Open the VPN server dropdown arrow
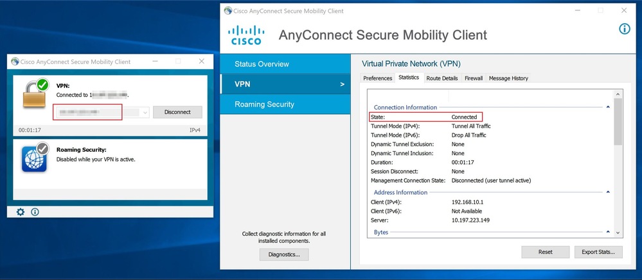Viewport: 642px width, 280px height. (145, 112)
